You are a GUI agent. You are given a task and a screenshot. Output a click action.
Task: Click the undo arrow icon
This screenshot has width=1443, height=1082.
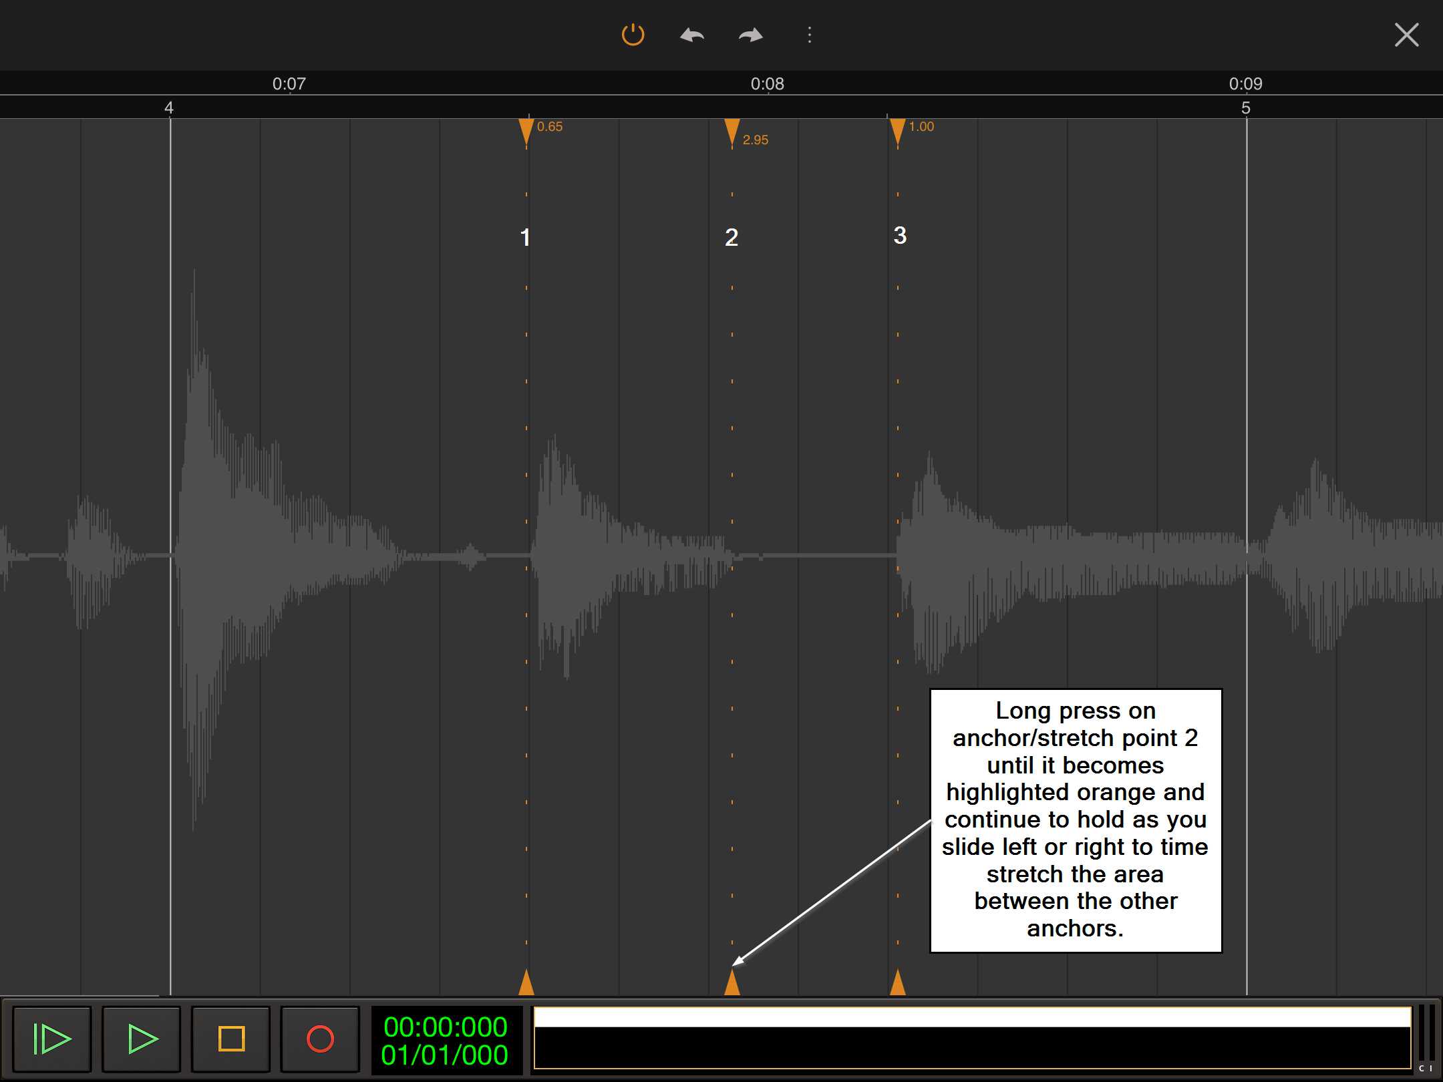coord(692,35)
